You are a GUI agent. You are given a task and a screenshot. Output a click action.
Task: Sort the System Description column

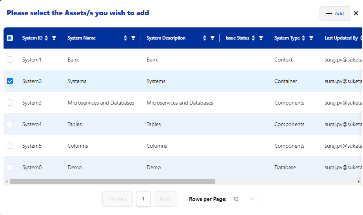pos(205,38)
